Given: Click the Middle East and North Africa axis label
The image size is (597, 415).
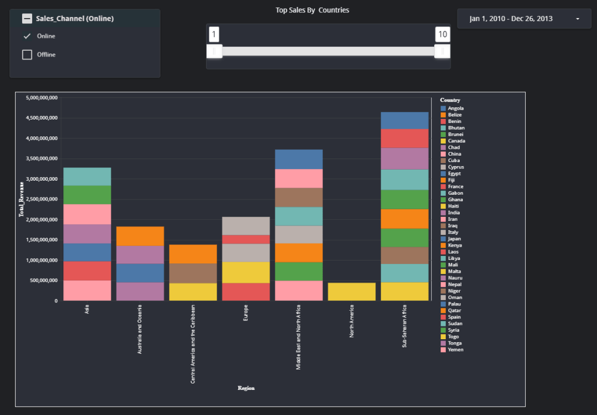Looking at the screenshot, I should point(299,337).
